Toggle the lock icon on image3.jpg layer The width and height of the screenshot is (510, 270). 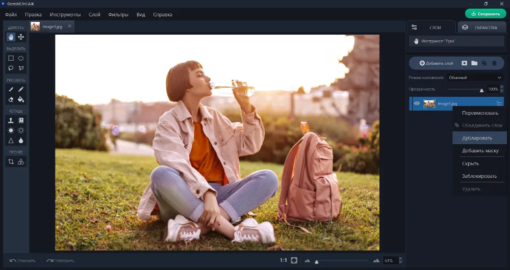[498, 103]
